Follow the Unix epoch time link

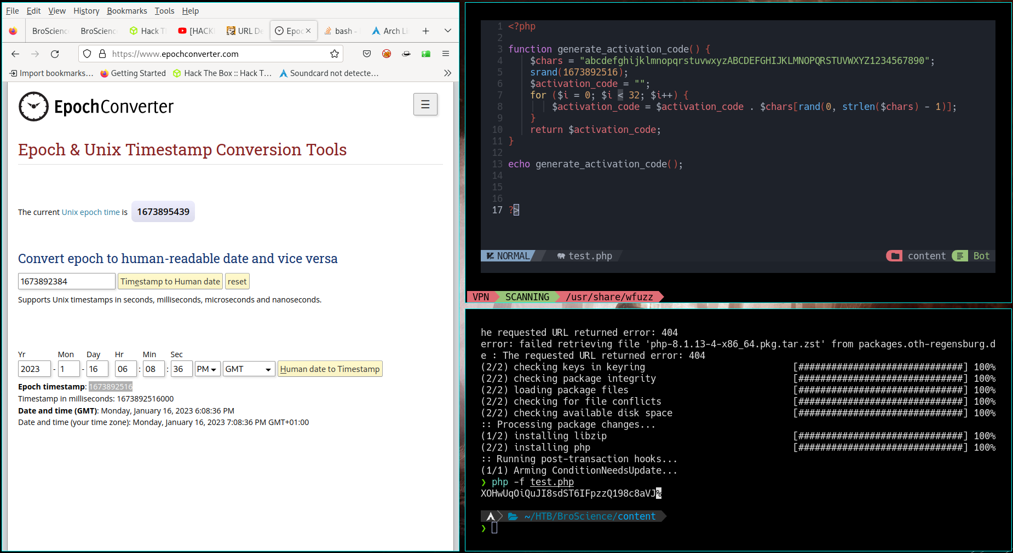pos(91,212)
